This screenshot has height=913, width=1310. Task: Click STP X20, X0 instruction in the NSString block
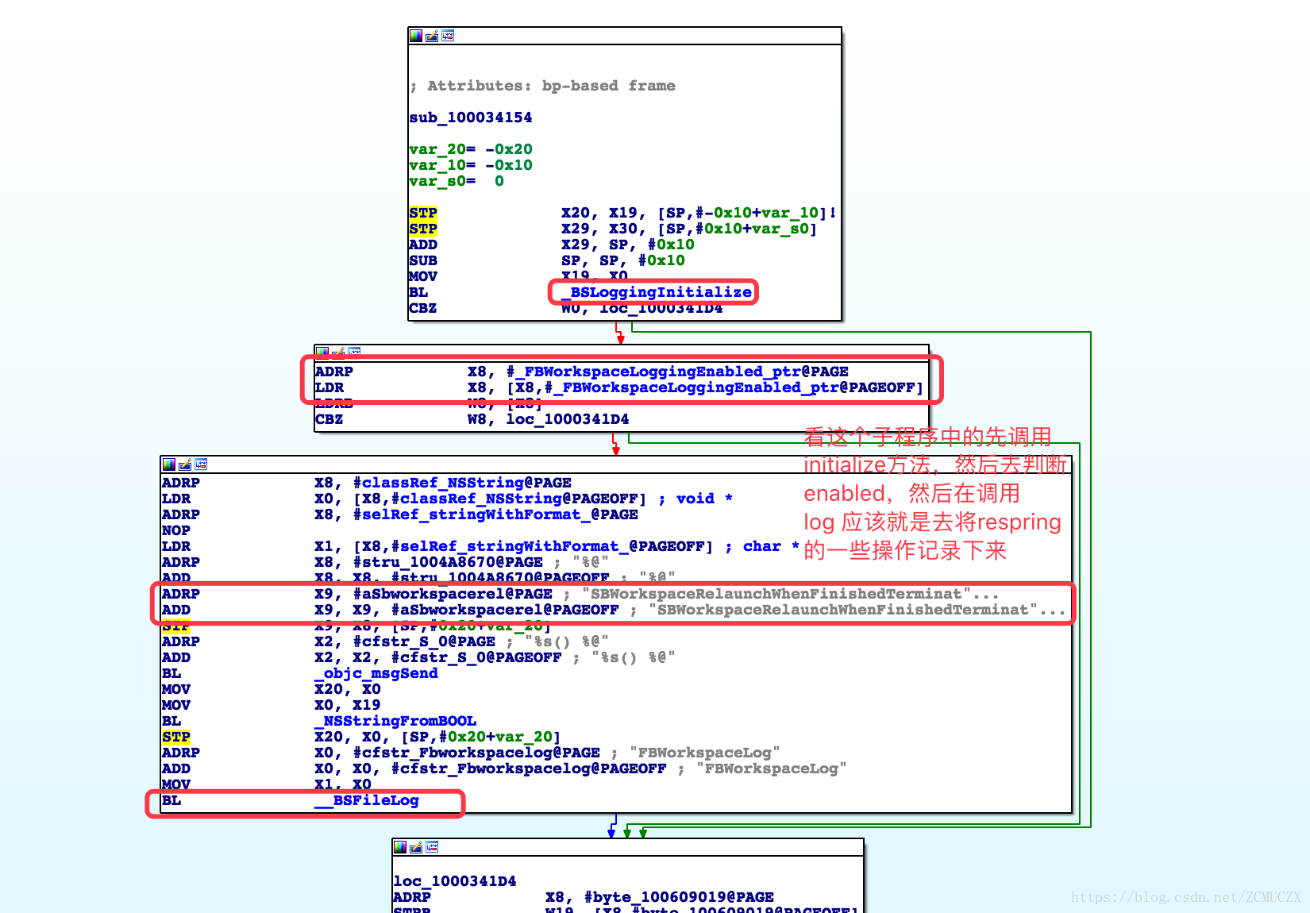[361, 737]
